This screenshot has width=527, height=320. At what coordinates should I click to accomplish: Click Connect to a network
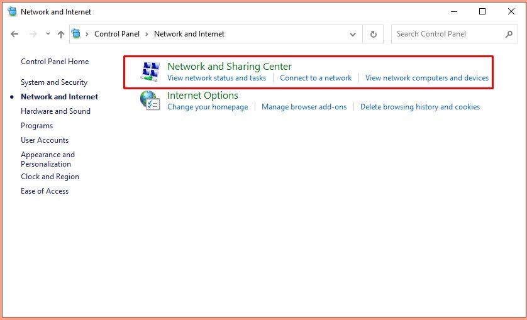pyautogui.click(x=316, y=78)
